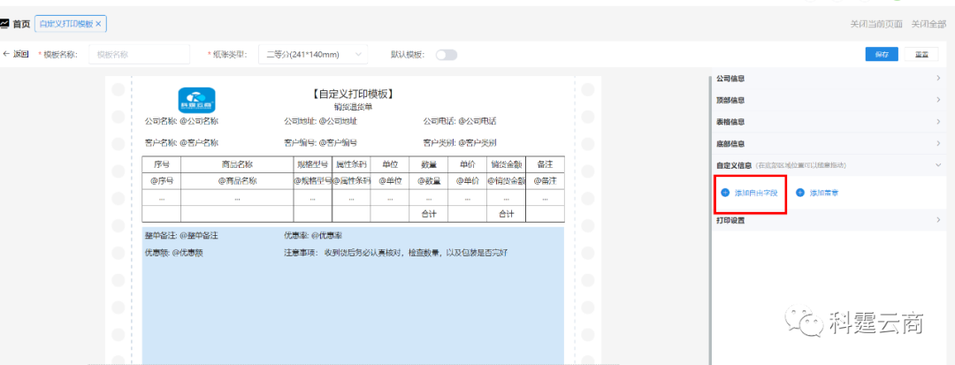Select the 整单备注: @整单备注 field
955x365 pixels.
[x=181, y=235]
